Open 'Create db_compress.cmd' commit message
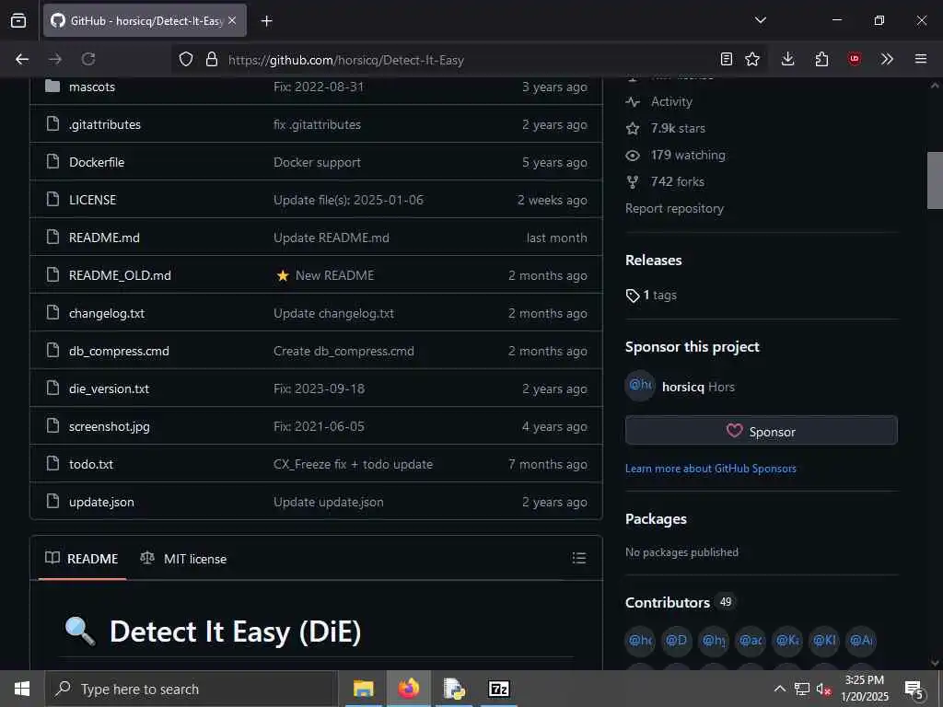Image resolution: width=943 pixels, height=707 pixels. (x=343, y=351)
